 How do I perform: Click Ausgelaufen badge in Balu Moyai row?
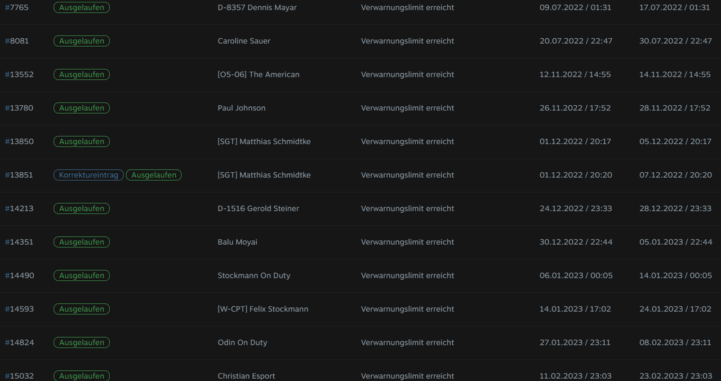tap(82, 242)
